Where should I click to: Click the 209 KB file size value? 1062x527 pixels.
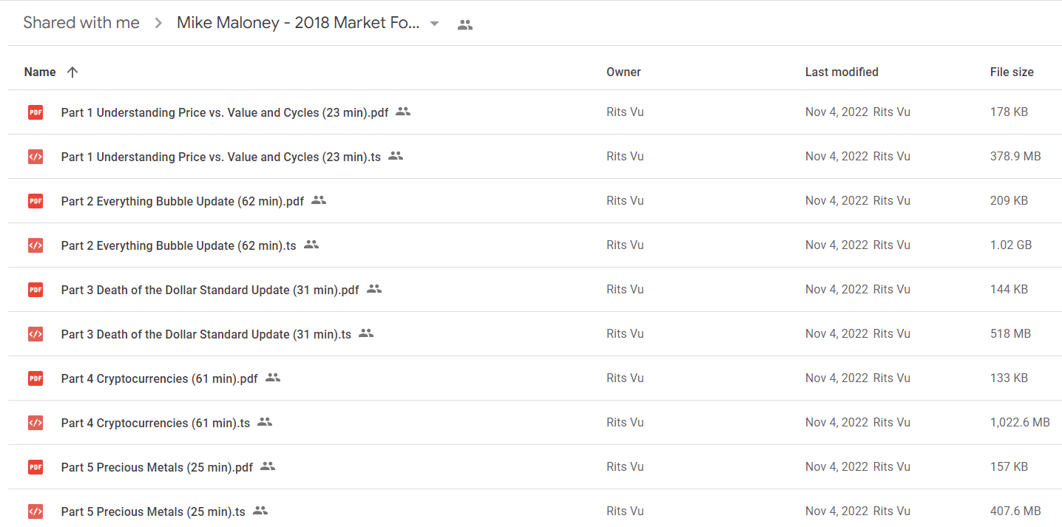[x=1009, y=201]
